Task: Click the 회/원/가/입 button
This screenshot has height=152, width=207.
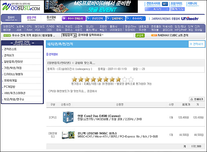Action: pyautogui.click(x=177, y=9)
